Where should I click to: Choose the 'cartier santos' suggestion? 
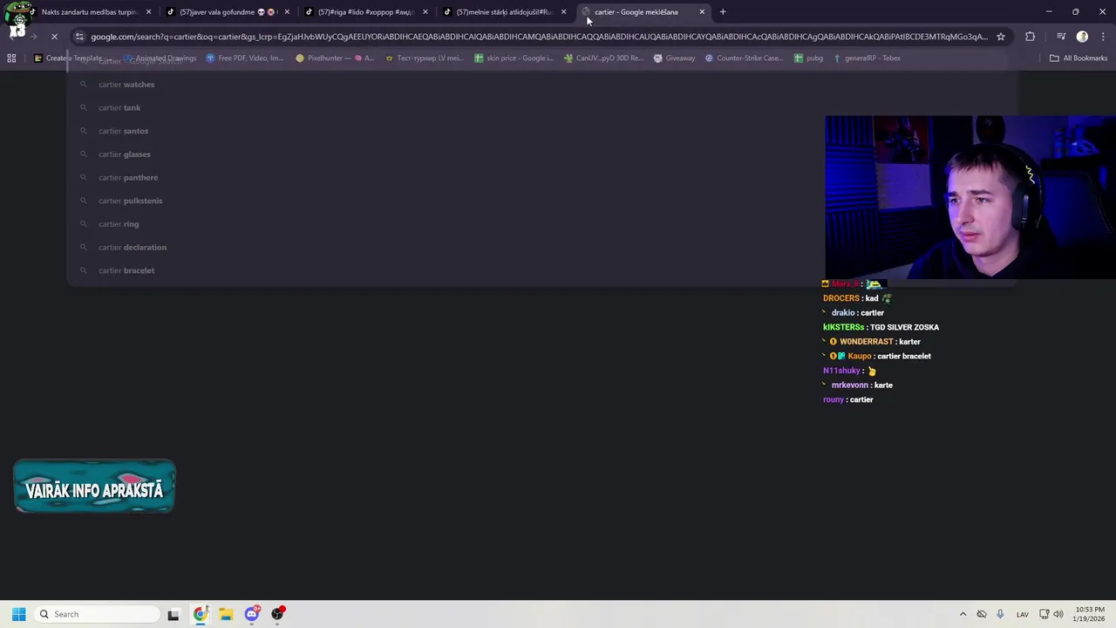tap(541, 131)
